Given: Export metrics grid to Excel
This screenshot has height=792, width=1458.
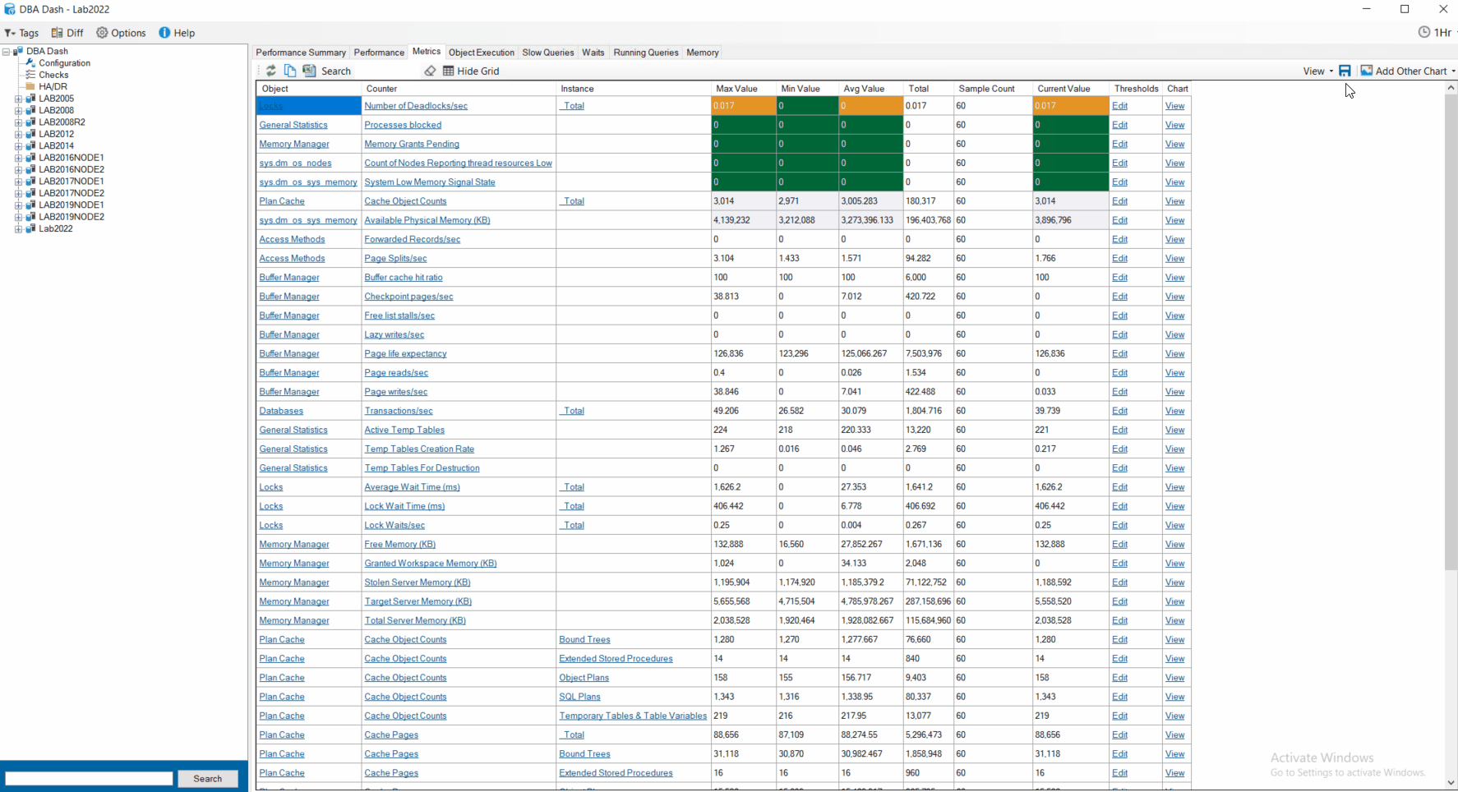Looking at the screenshot, I should pyautogui.click(x=310, y=71).
